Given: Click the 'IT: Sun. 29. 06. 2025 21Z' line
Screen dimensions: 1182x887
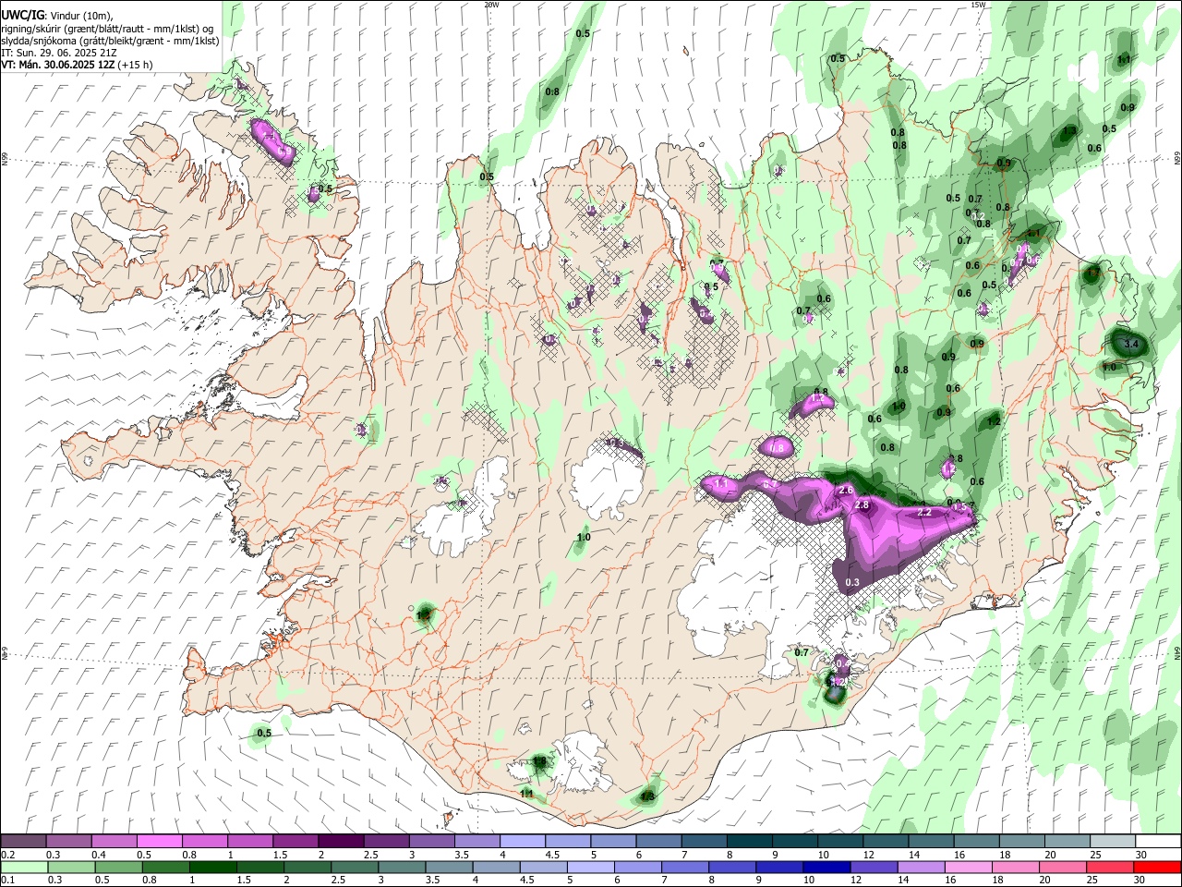Looking at the screenshot, I should 59,53.
